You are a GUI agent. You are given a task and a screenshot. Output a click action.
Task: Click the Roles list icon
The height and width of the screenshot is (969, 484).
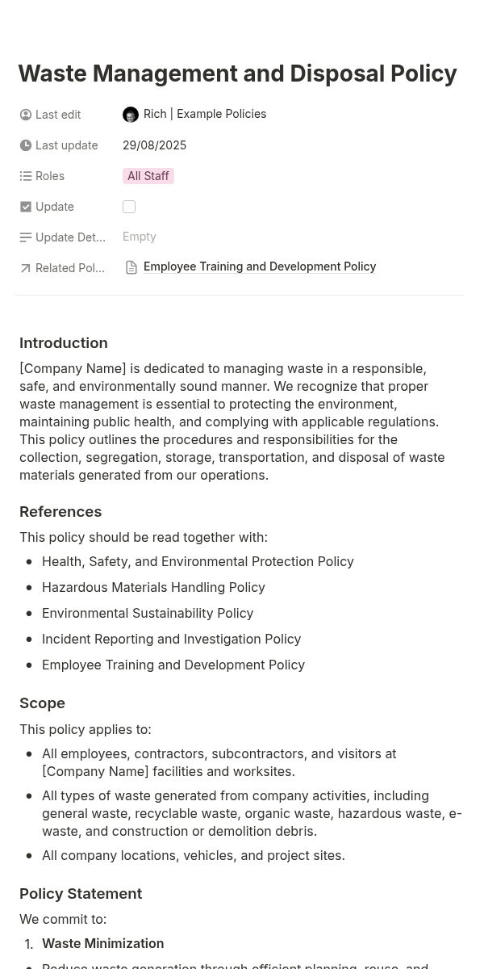26,176
